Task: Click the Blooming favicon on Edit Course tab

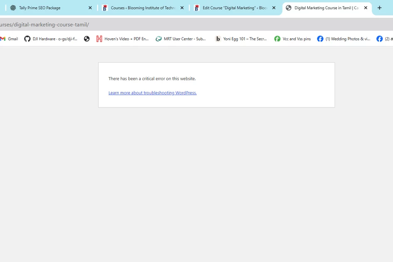Action: coord(197,8)
